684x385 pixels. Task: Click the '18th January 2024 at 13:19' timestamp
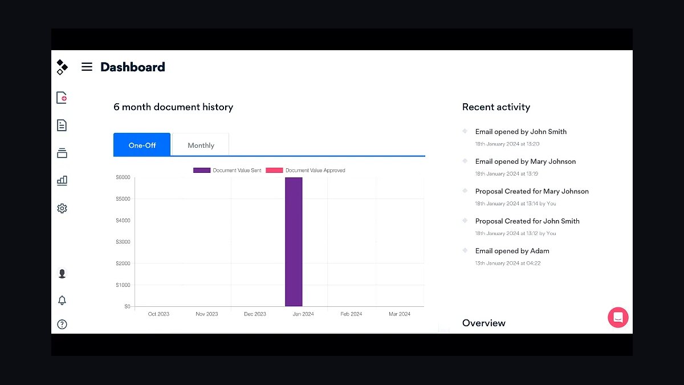coord(507,173)
